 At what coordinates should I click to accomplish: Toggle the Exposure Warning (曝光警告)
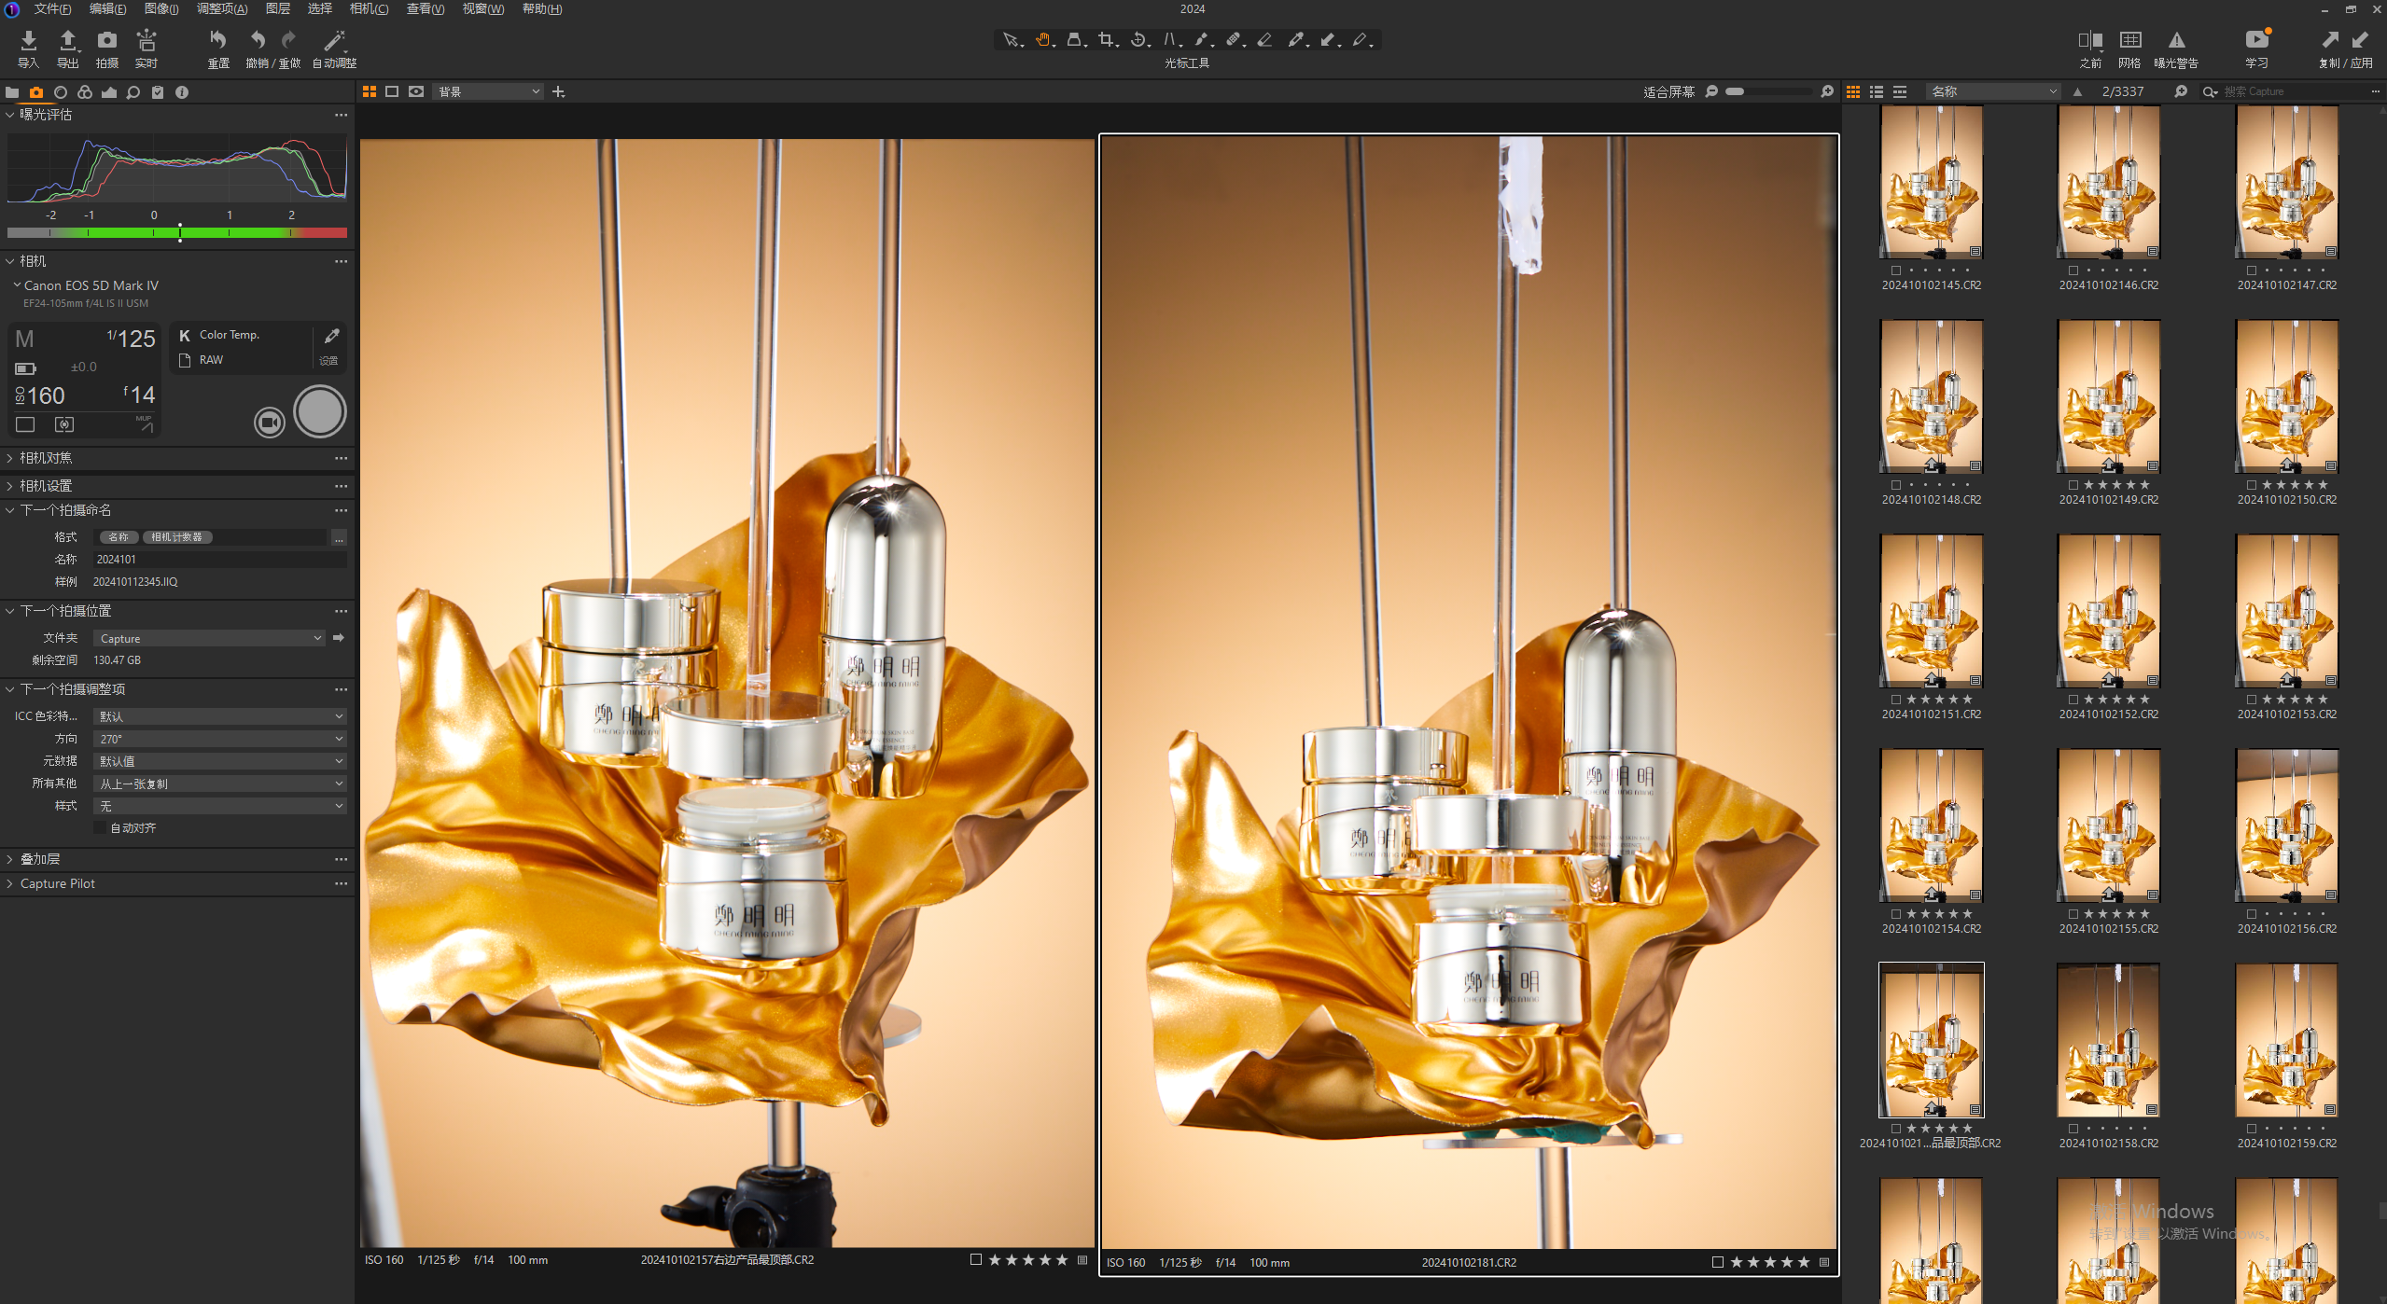(2176, 49)
